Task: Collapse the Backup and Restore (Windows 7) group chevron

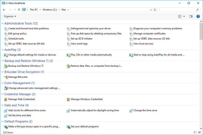Action: [x=2, y=61]
